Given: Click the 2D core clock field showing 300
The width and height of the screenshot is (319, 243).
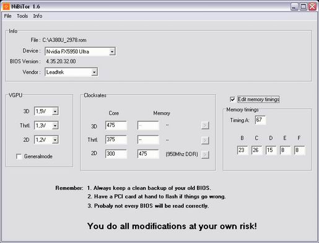Looking at the screenshot, I should tap(116, 154).
